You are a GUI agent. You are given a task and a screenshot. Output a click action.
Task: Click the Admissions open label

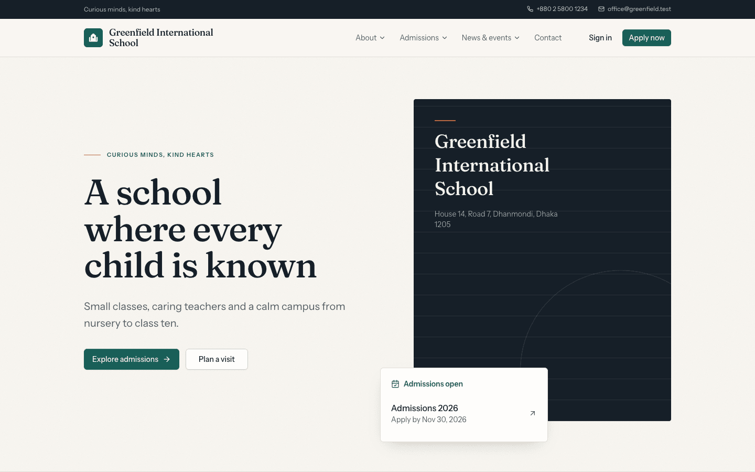433,384
